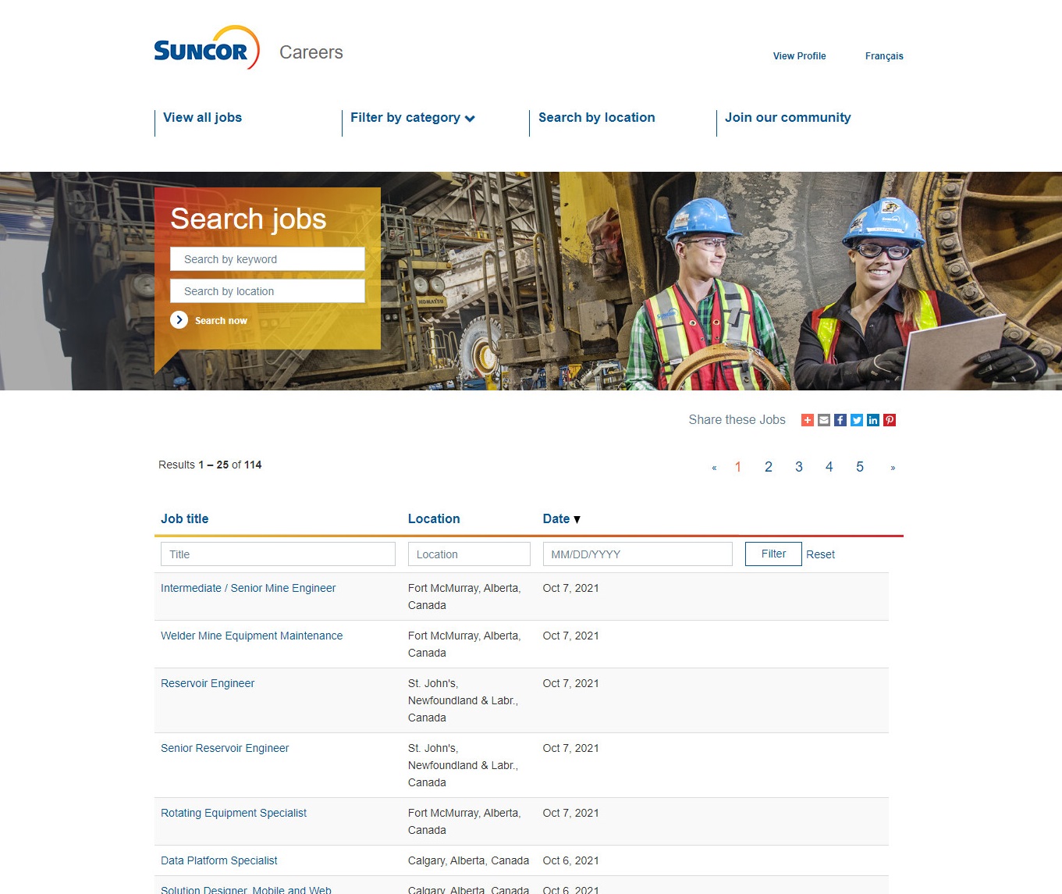1062x894 pixels.
Task: Share these jobs on Pinterest
Action: 890,420
